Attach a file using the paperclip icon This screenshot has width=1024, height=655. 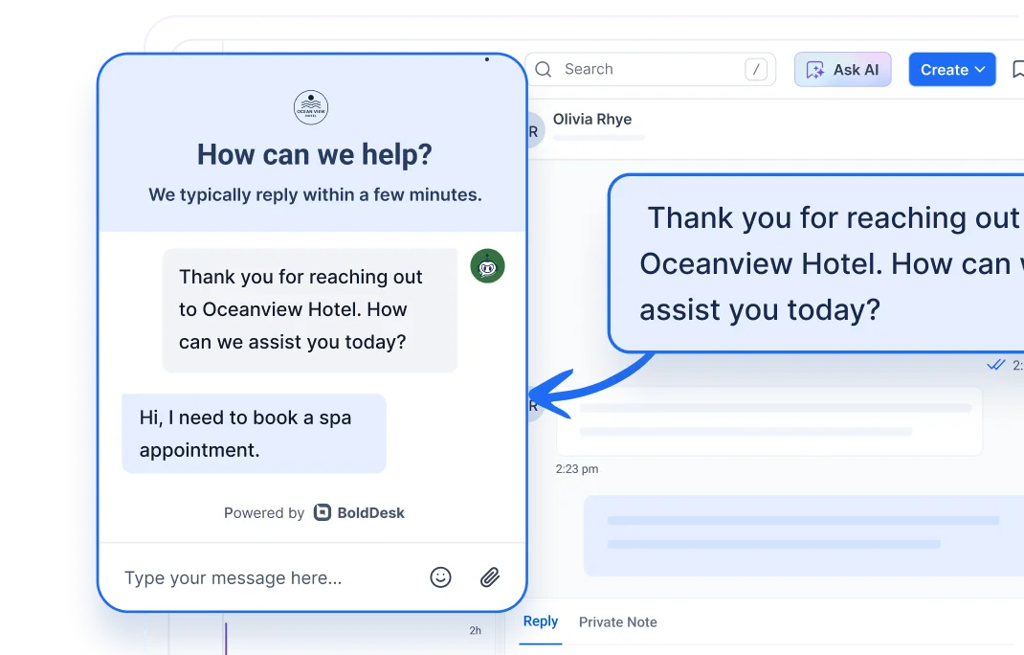click(490, 577)
